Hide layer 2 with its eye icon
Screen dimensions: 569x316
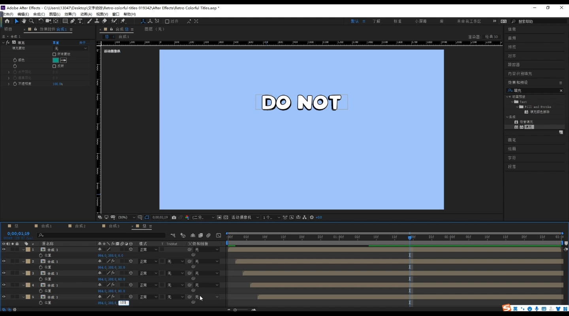pyautogui.click(x=4, y=261)
